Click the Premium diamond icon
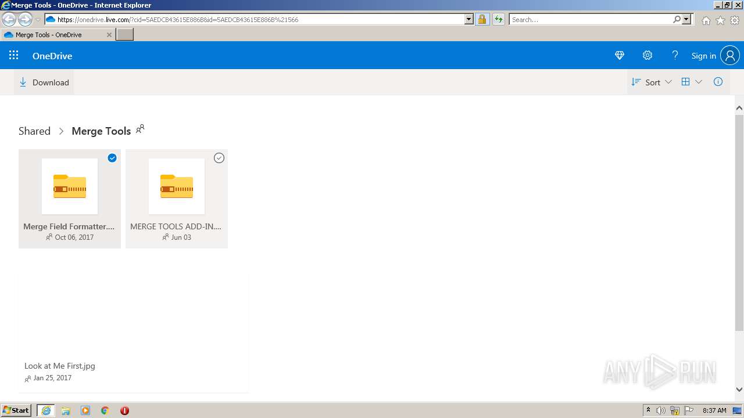744x418 pixels. (x=620, y=55)
